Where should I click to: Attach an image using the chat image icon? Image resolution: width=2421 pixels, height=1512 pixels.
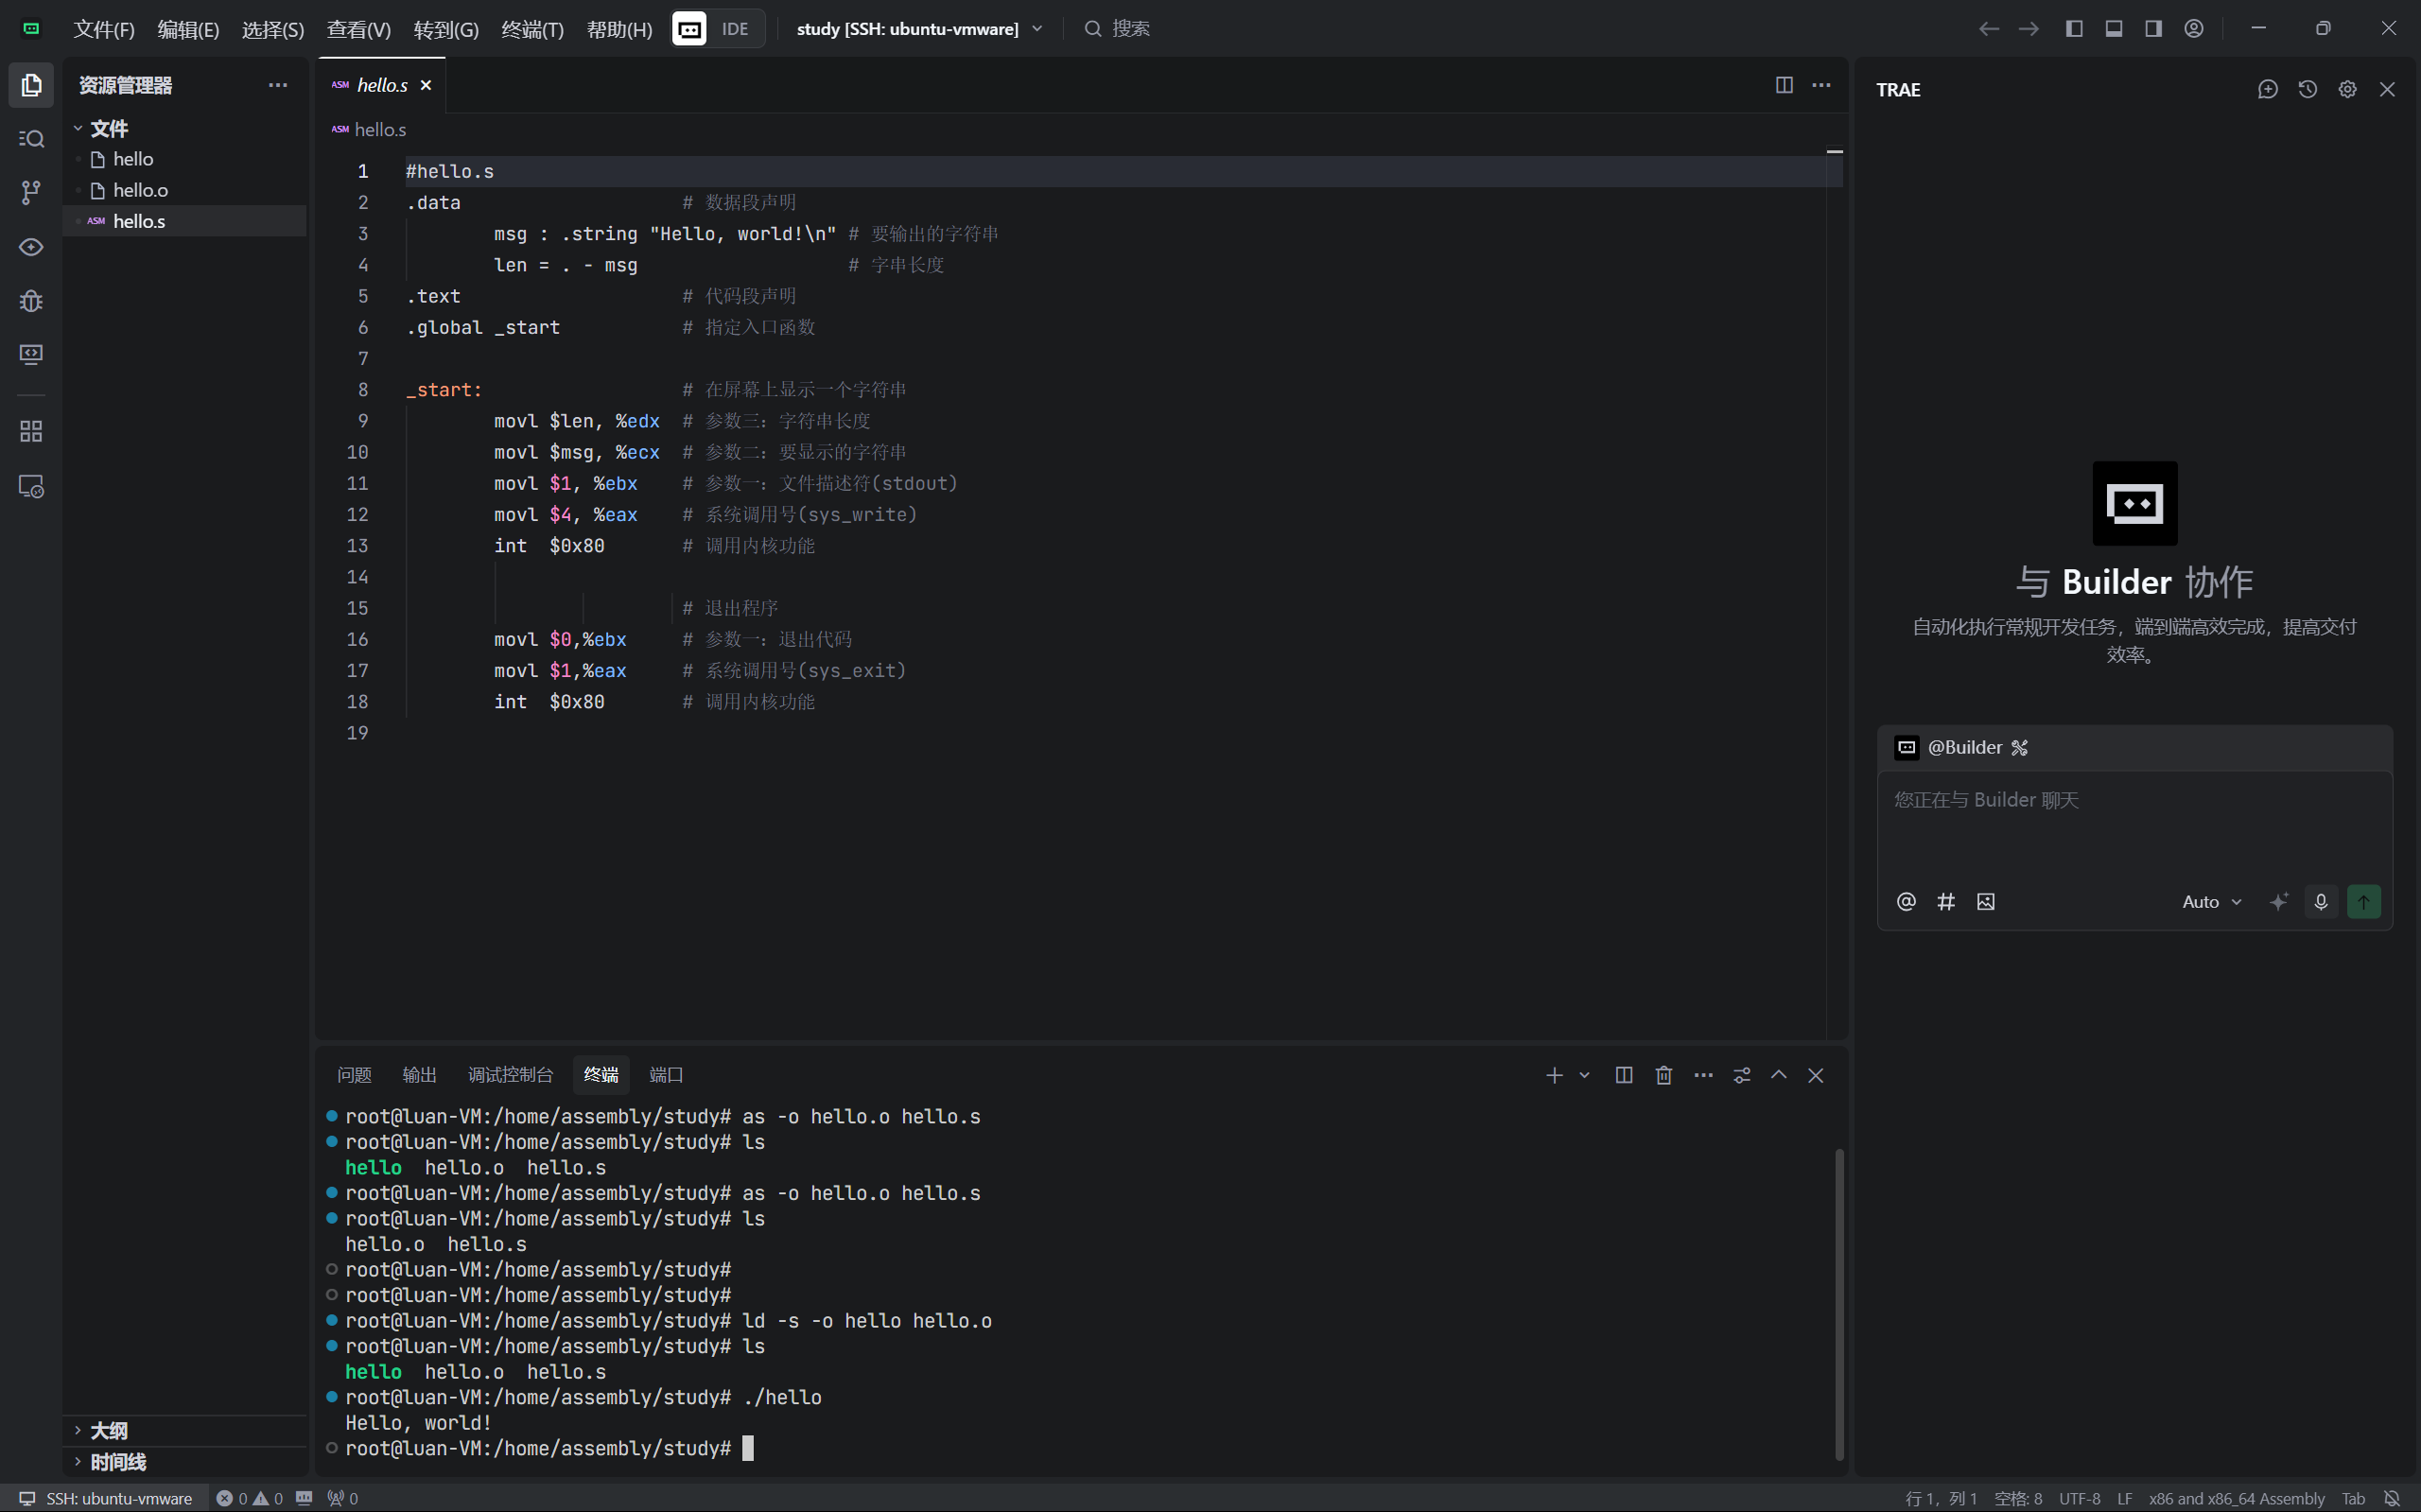point(1985,901)
